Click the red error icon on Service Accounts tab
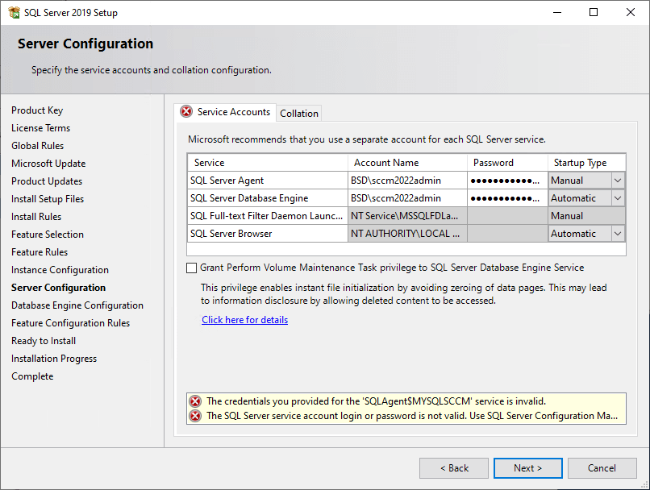 pyautogui.click(x=186, y=111)
